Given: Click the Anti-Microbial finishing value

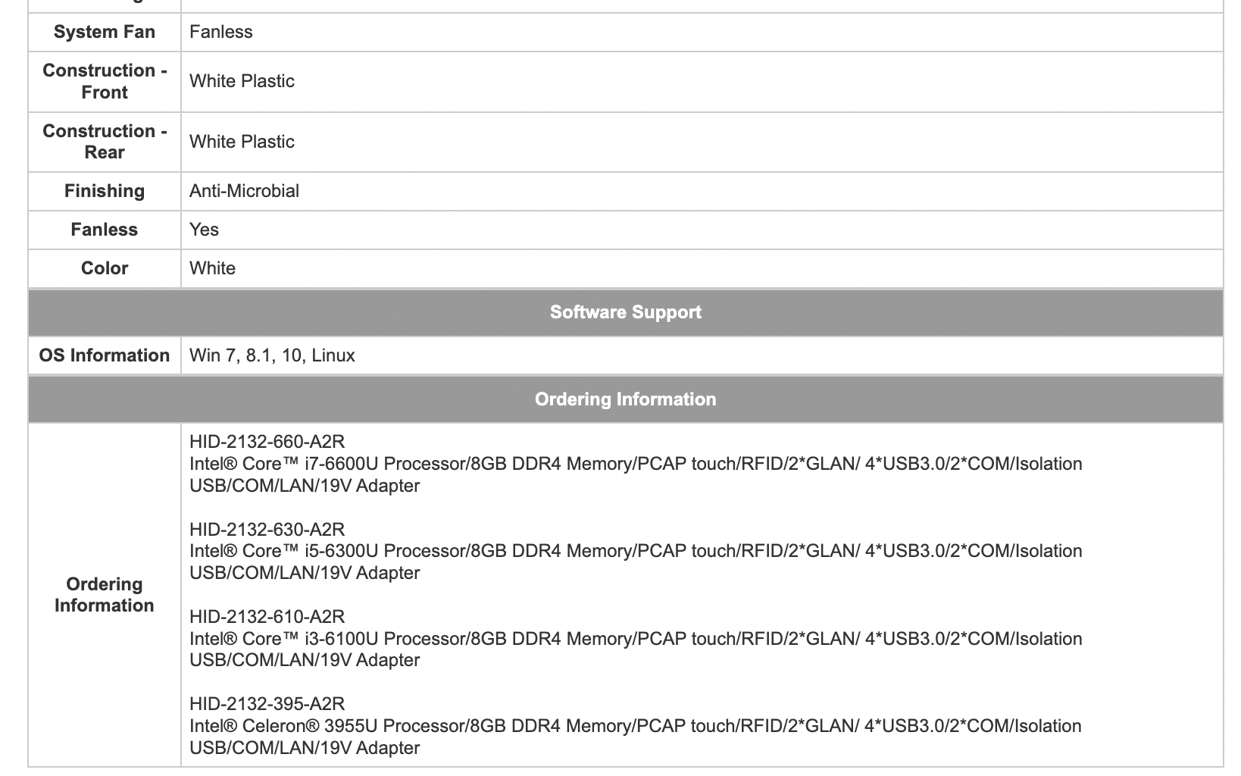Looking at the screenshot, I should click(244, 191).
